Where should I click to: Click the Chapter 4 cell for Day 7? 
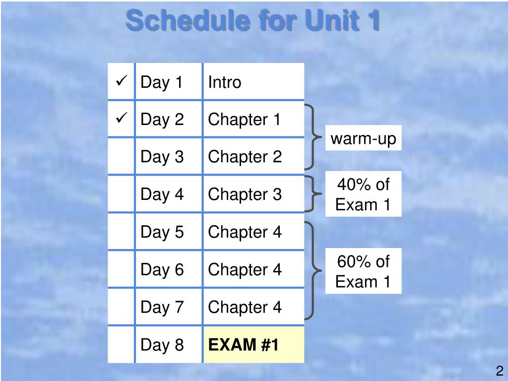(254, 307)
